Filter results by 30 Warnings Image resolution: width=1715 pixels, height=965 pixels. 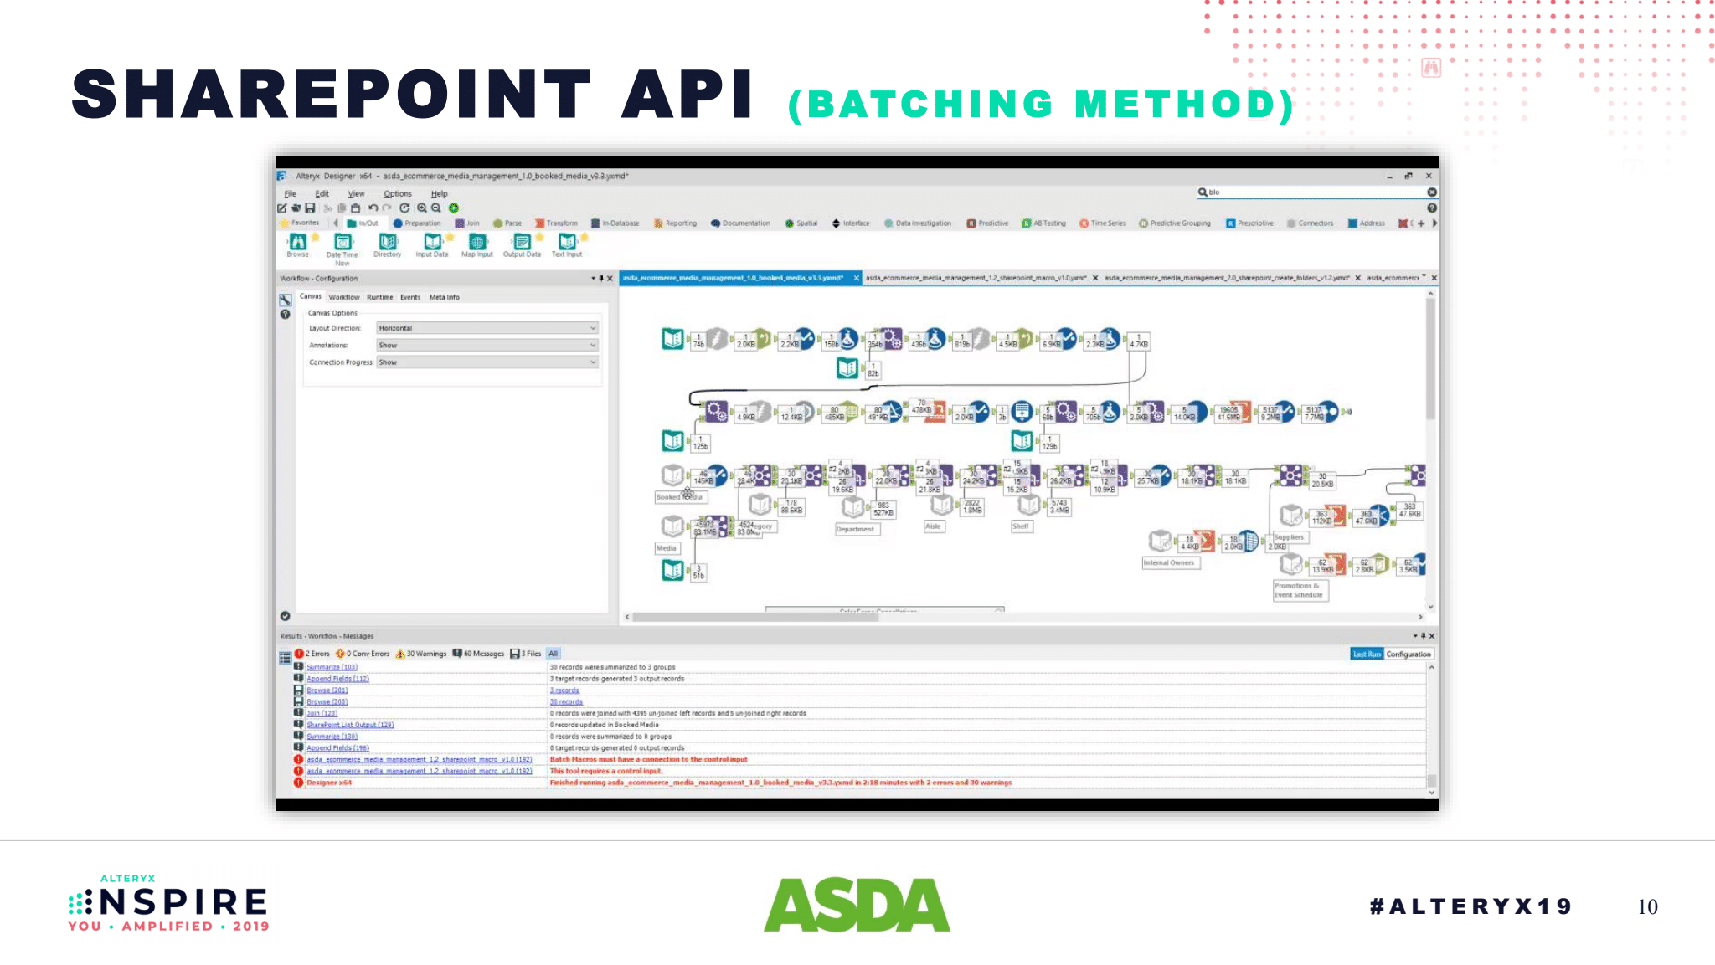[421, 654]
